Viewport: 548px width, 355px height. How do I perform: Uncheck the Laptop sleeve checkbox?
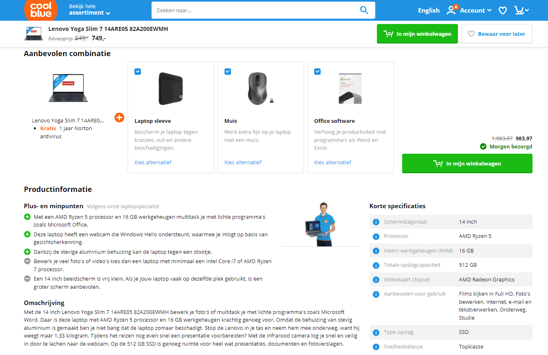click(x=138, y=72)
